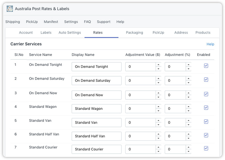Select the On Demand Now display name field

click(96, 95)
